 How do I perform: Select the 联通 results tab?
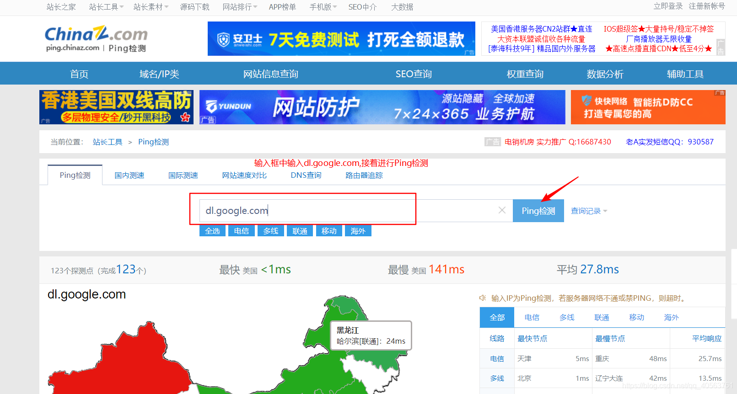point(602,317)
